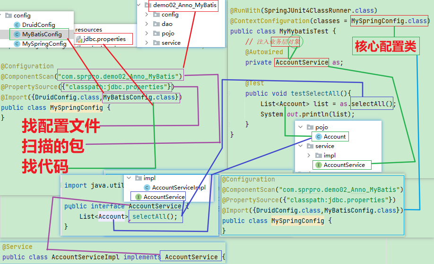The height and width of the screenshot is (264, 434).
Task: Click the @Autowired annotation
Action: [x=264, y=52]
